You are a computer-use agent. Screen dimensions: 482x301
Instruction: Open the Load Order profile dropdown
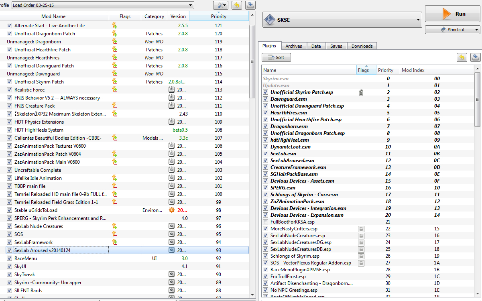coord(102,5)
